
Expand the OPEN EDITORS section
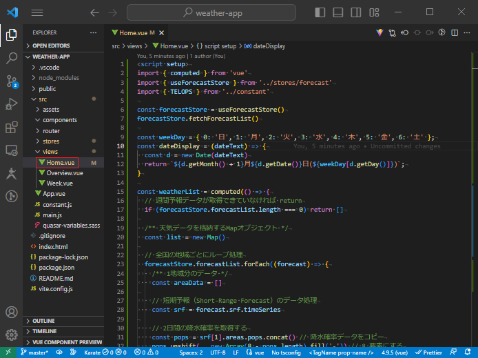(x=63, y=46)
